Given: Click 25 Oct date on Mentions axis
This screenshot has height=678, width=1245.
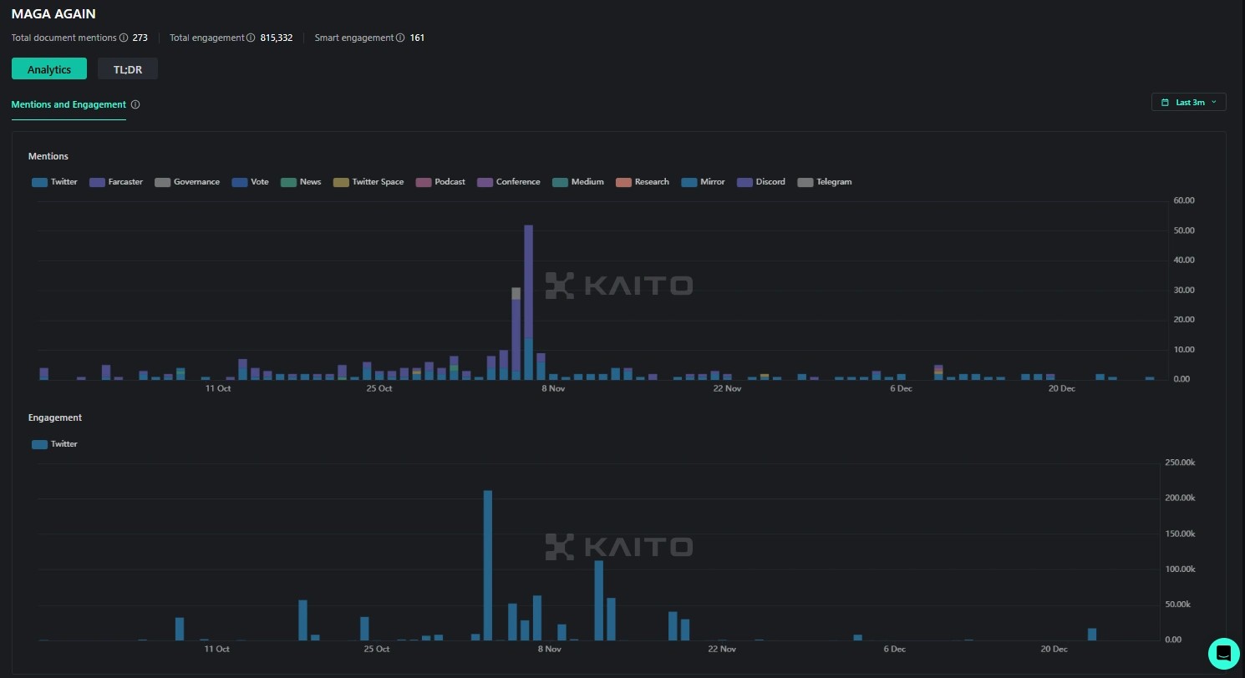Looking at the screenshot, I should point(379,389).
